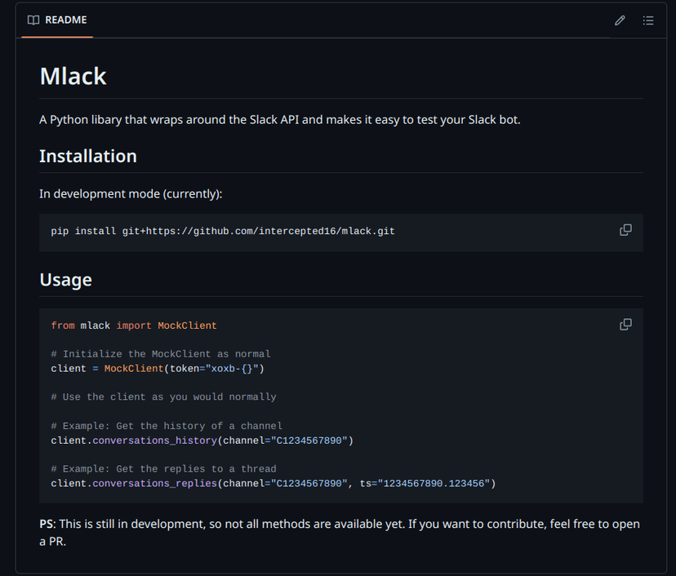This screenshot has width=676, height=576.
Task: Click the book icon beside README
Action: pyautogui.click(x=33, y=20)
